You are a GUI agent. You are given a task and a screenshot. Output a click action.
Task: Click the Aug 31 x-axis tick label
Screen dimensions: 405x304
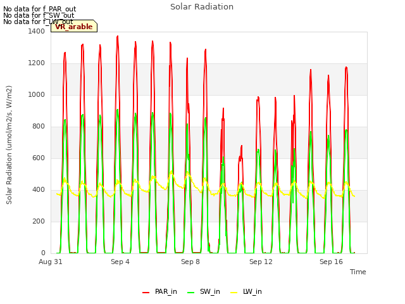point(51,262)
